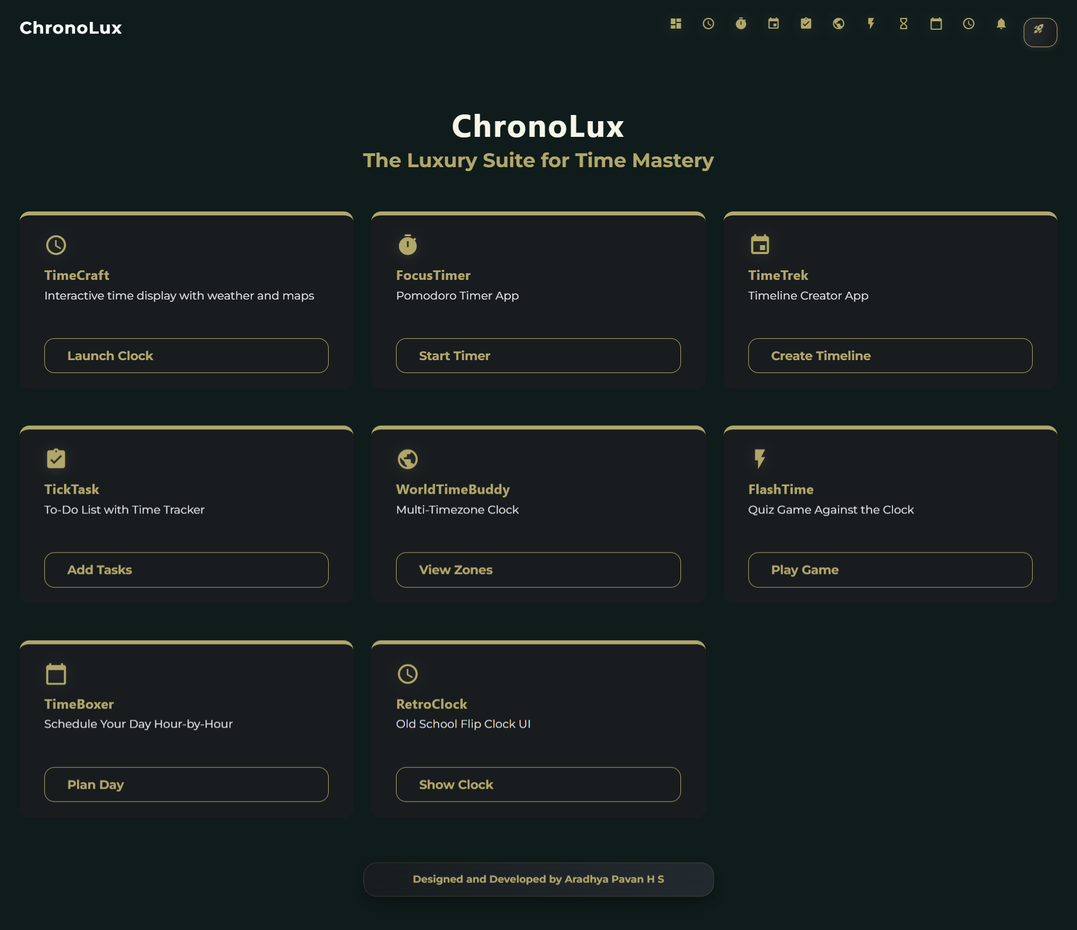
Task: Click the Designed and Developed footer badge
Action: (538, 879)
